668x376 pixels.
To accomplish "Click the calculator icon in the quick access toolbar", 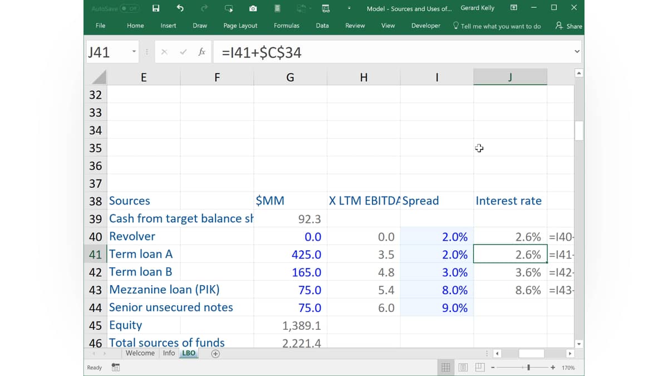I will click(x=277, y=8).
